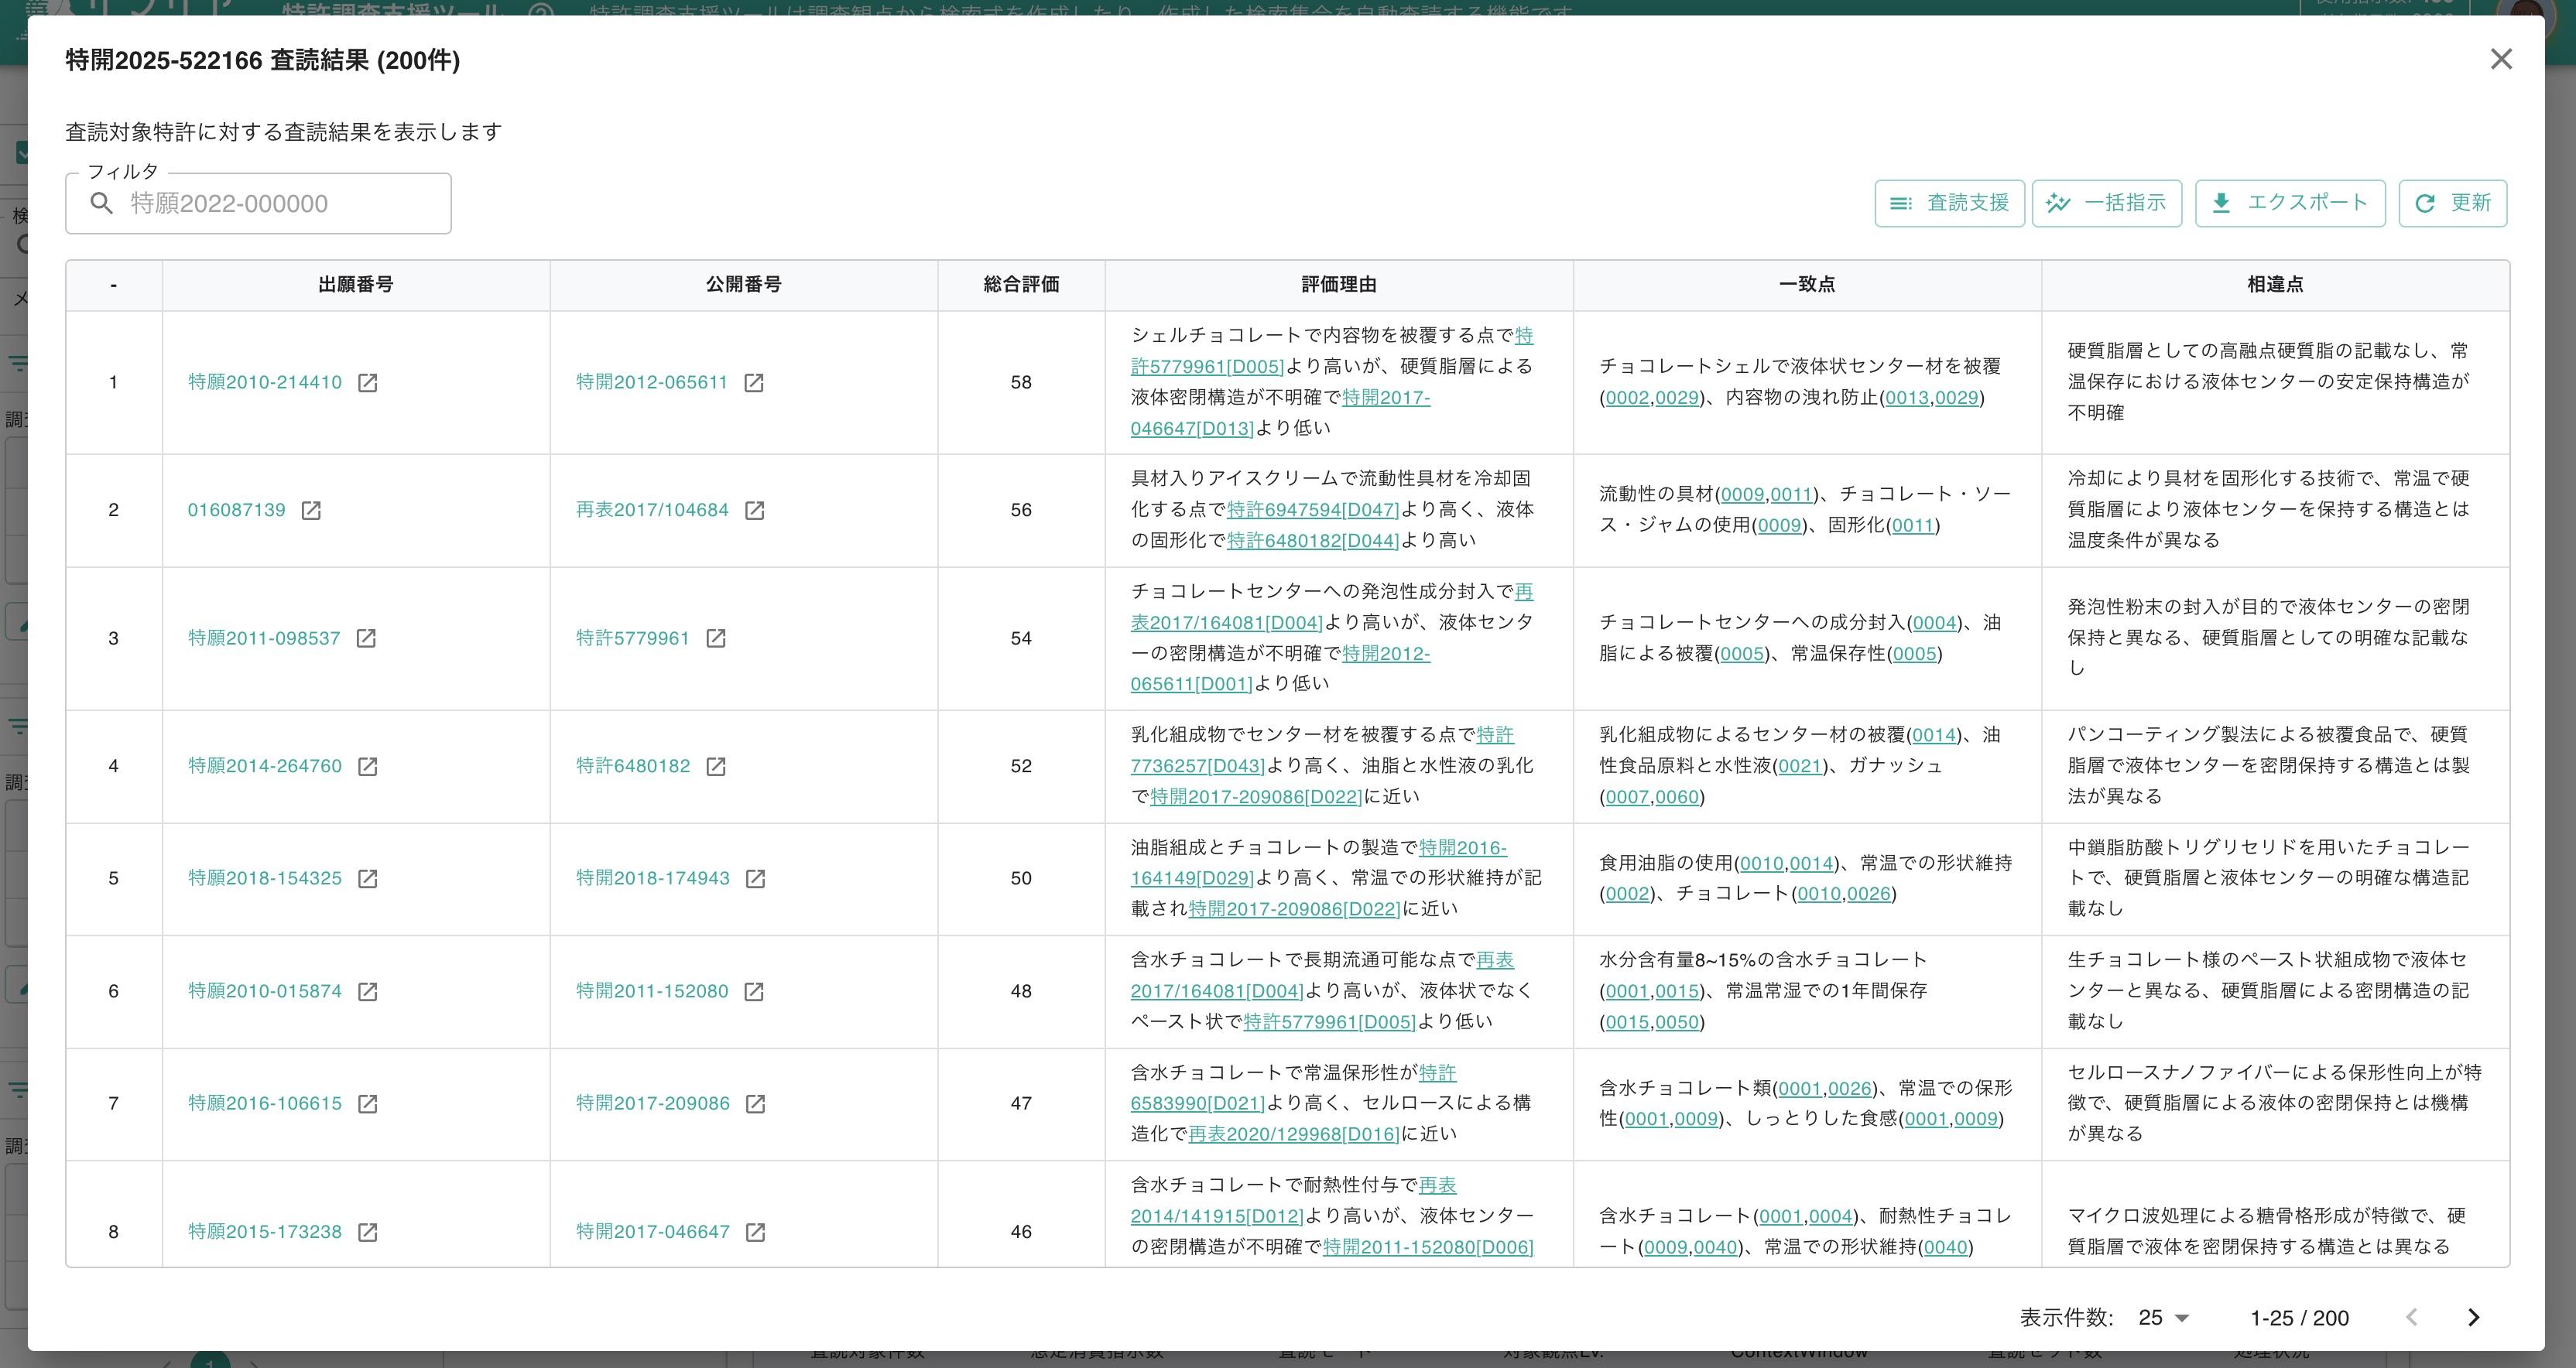The width and height of the screenshot is (2576, 1368).
Task: Open external link icon next to 特開2017-209086 in row 7
Action: tap(756, 1103)
